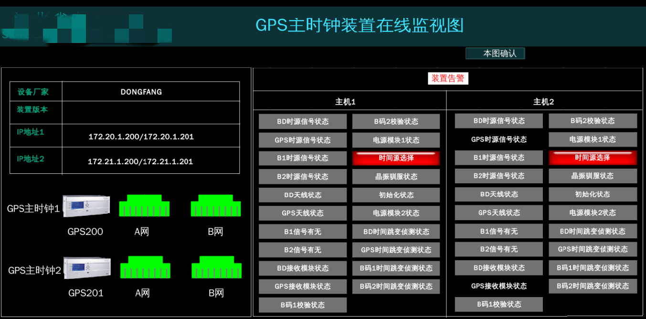Click the GPS200 master clock device image
This screenshot has width=646, height=319.
point(86,207)
